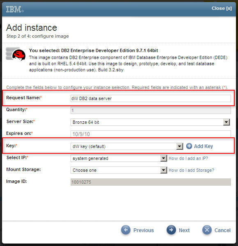Click the Image ID field 10010275

pos(151,182)
